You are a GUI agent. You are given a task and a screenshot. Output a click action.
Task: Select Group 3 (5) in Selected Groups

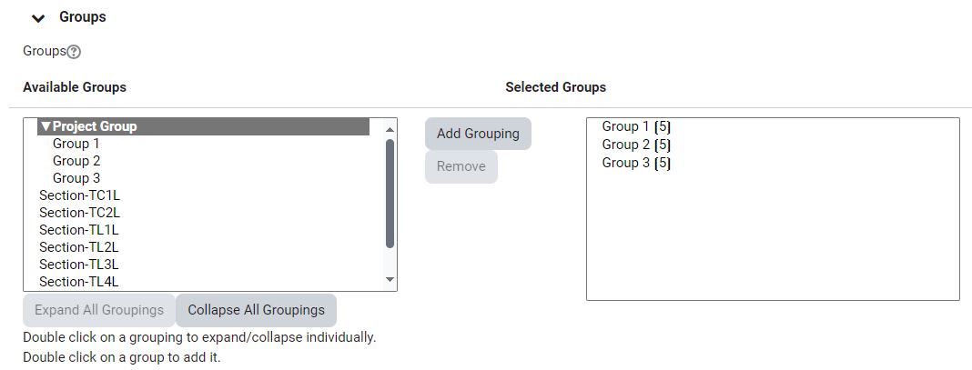pyautogui.click(x=636, y=163)
